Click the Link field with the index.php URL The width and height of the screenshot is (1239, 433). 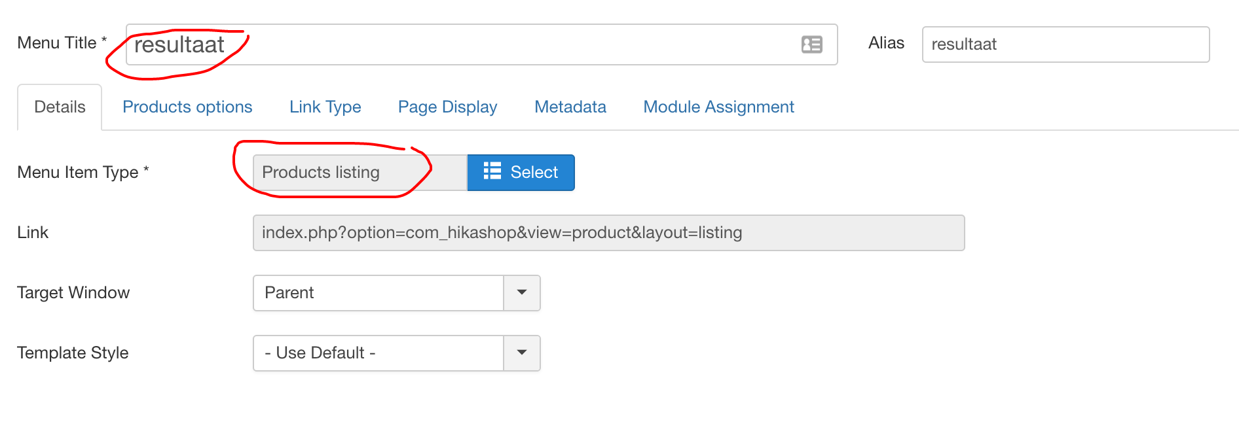pos(608,233)
